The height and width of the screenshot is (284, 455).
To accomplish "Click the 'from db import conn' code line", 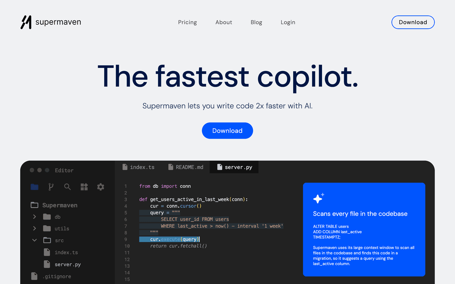I will click(165, 186).
